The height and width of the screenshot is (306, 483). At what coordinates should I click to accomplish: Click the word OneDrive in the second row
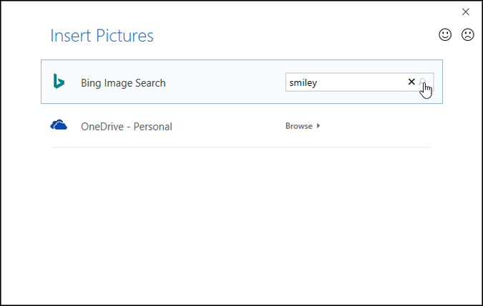[x=102, y=126]
